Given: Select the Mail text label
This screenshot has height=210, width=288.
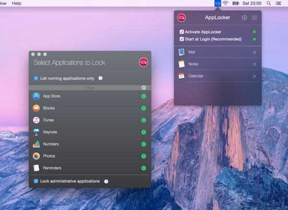Looking at the screenshot, I should click(192, 52).
